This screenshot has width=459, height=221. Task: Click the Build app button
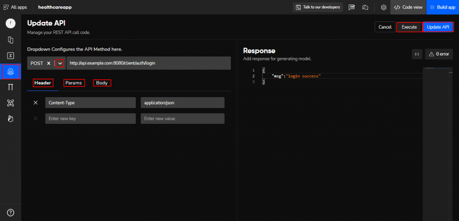click(x=442, y=7)
